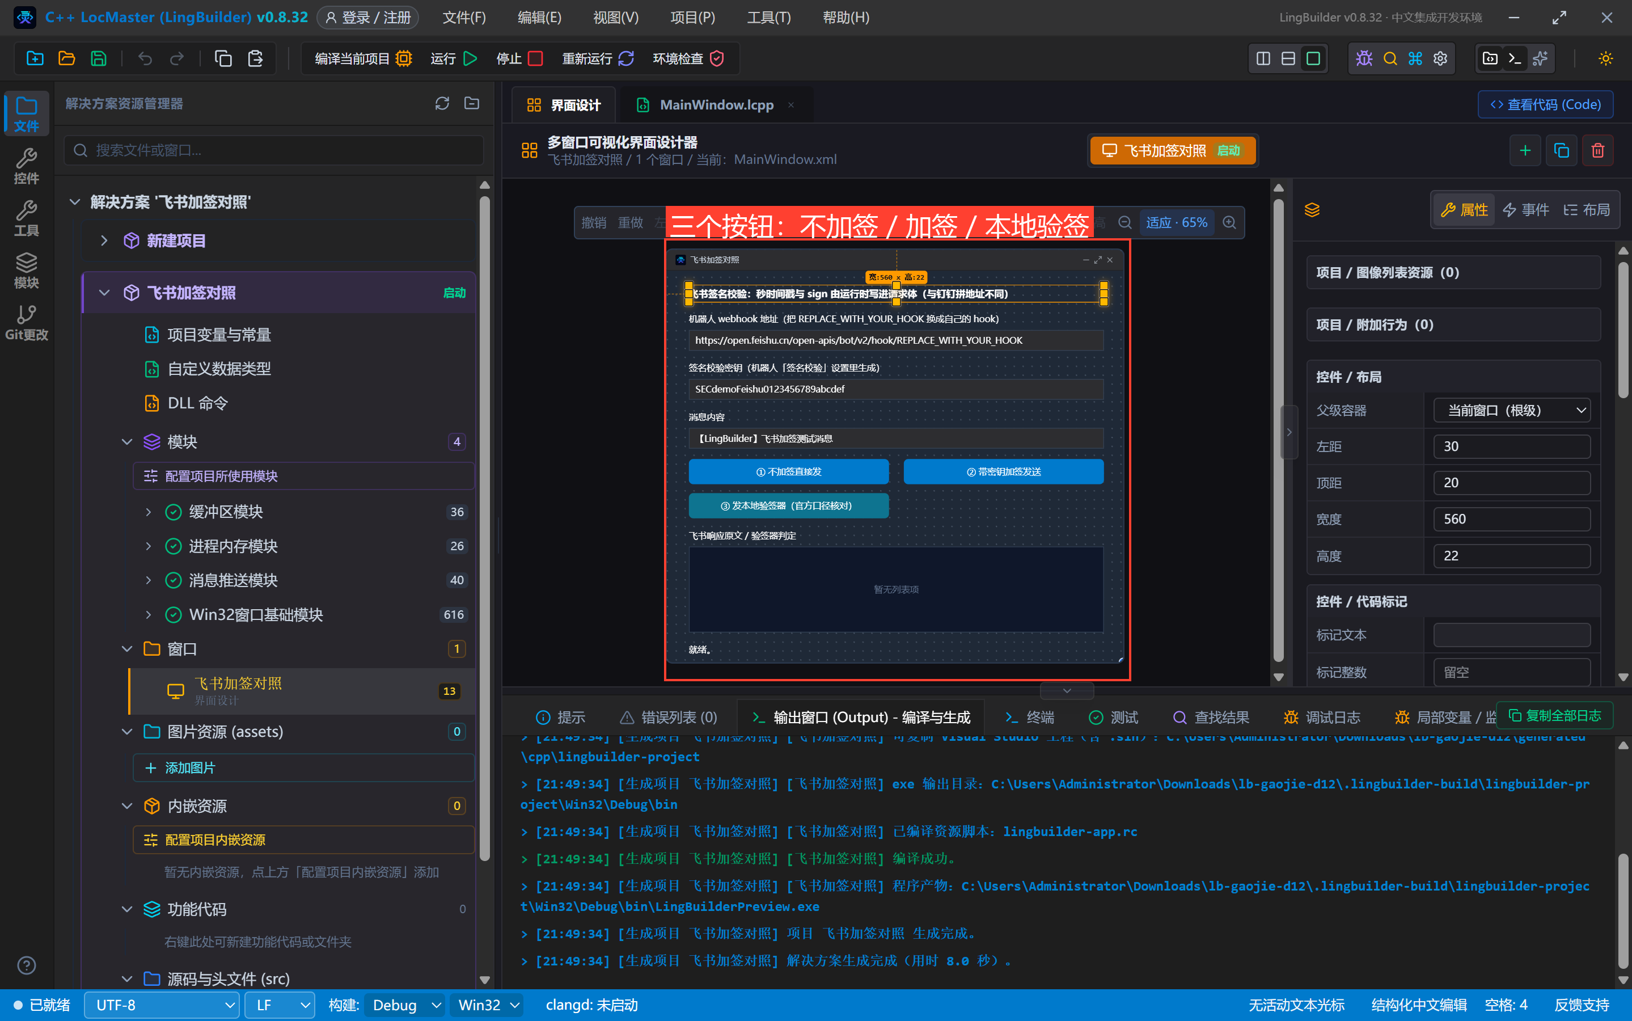Click 查看代码 (Code) button
The width and height of the screenshot is (1632, 1021).
(x=1545, y=105)
